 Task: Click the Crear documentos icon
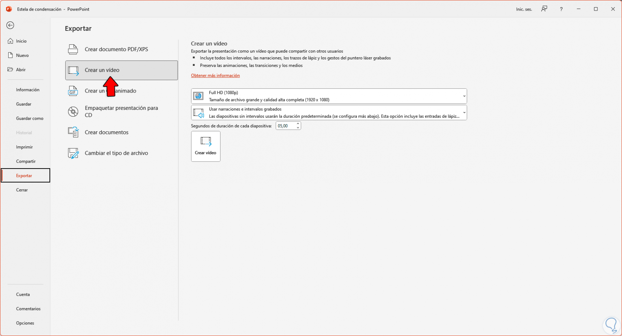pyautogui.click(x=73, y=132)
